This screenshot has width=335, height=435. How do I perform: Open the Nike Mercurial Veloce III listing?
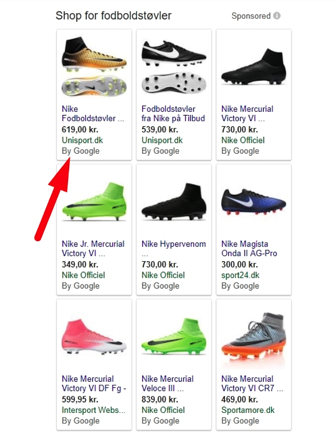click(x=168, y=384)
